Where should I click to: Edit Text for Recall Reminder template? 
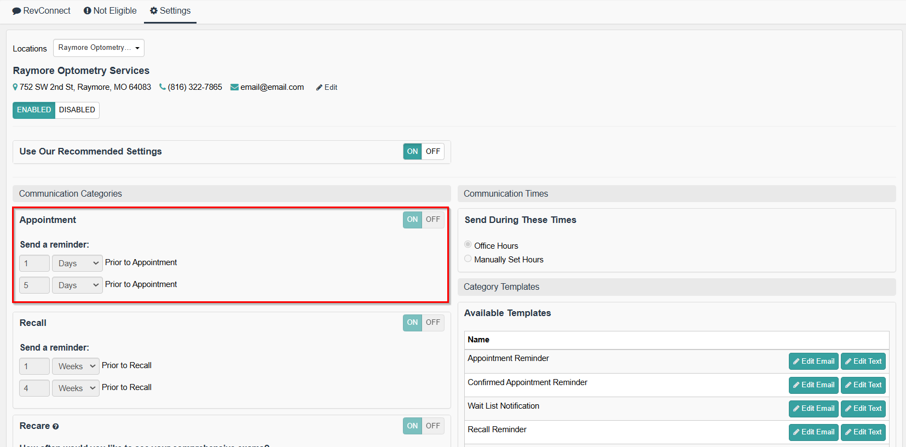(x=863, y=432)
